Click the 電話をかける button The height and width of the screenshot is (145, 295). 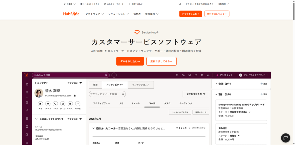(201, 112)
